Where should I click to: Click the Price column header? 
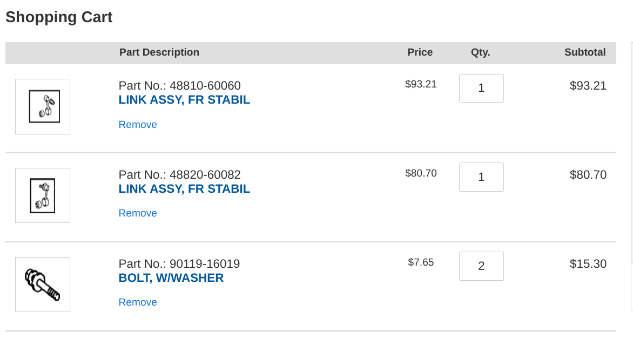click(x=420, y=52)
